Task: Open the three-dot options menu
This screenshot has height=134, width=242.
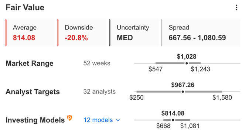Action: click(x=236, y=7)
